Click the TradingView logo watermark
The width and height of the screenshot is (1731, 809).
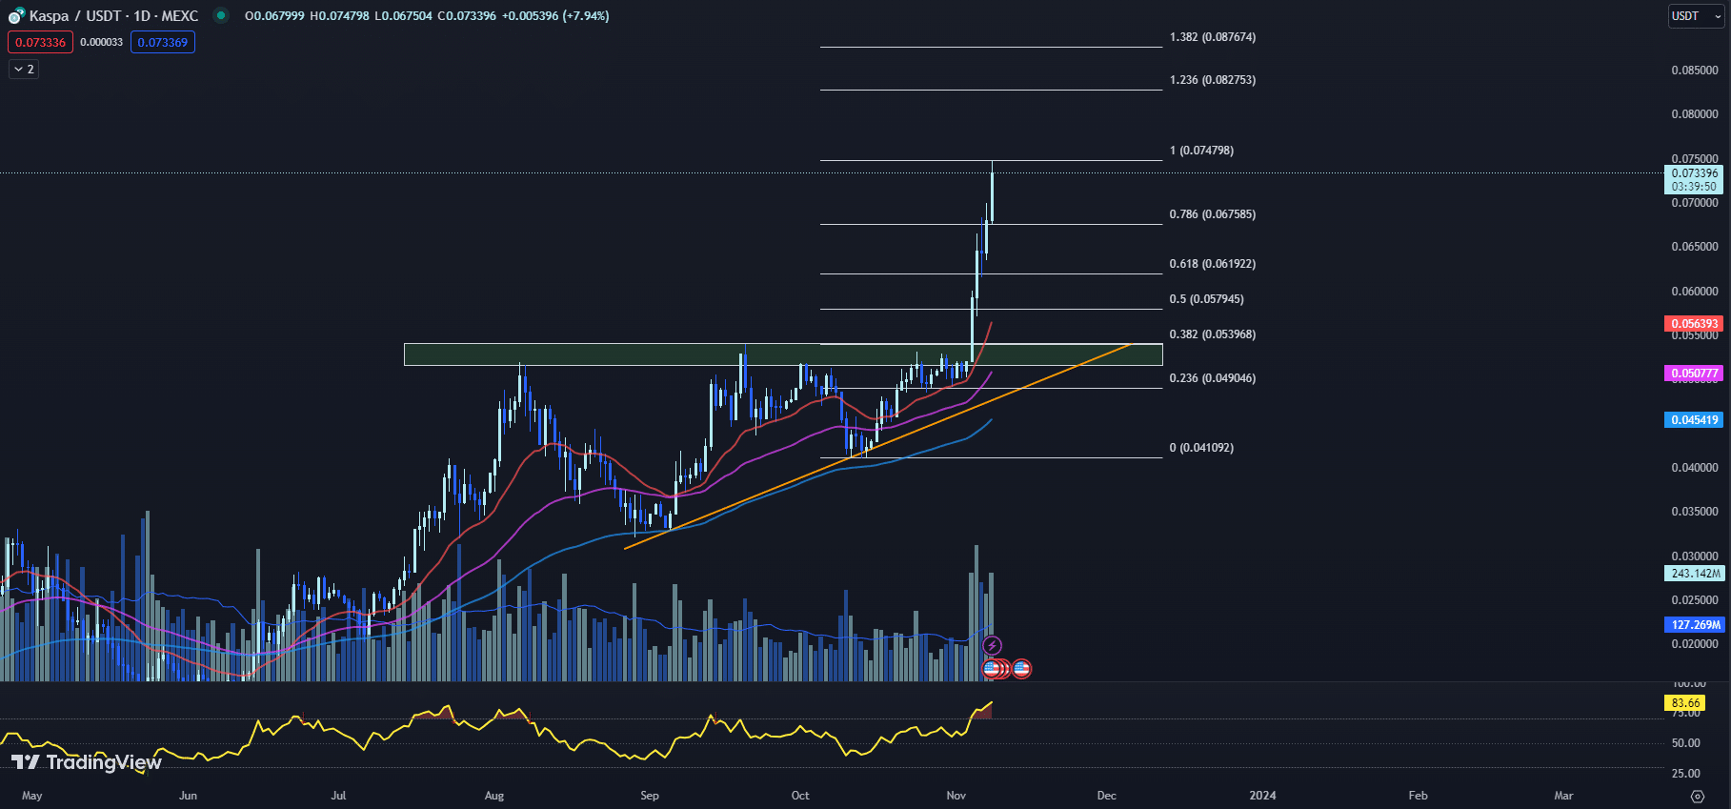pyautogui.click(x=87, y=762)
